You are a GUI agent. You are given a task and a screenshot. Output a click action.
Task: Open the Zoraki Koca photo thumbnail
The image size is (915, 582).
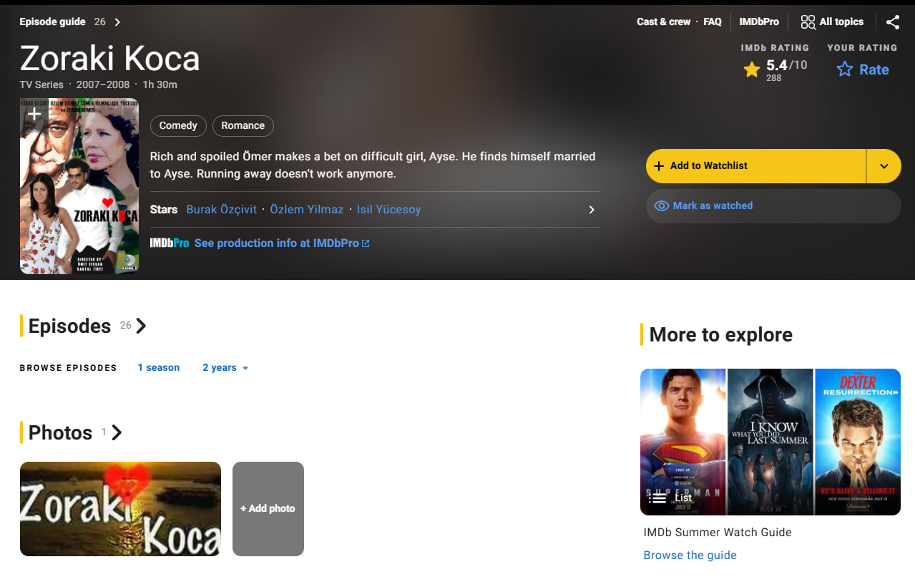tap(120, 509)
